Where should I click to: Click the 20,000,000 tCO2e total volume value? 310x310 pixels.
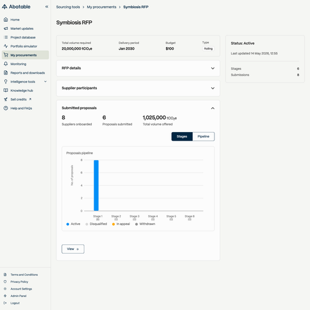click(x=77, y=48)
